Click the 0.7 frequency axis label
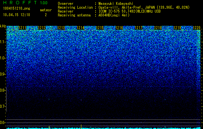This screenshot has height=129, width=203. tap(3, 106)
